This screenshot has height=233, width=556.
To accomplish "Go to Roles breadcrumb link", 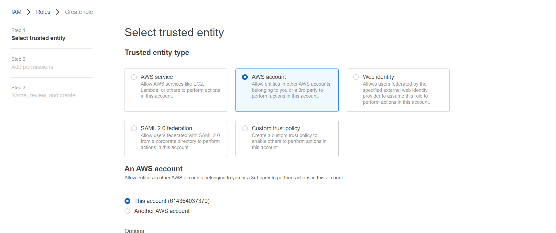I will tap(43, 12).
